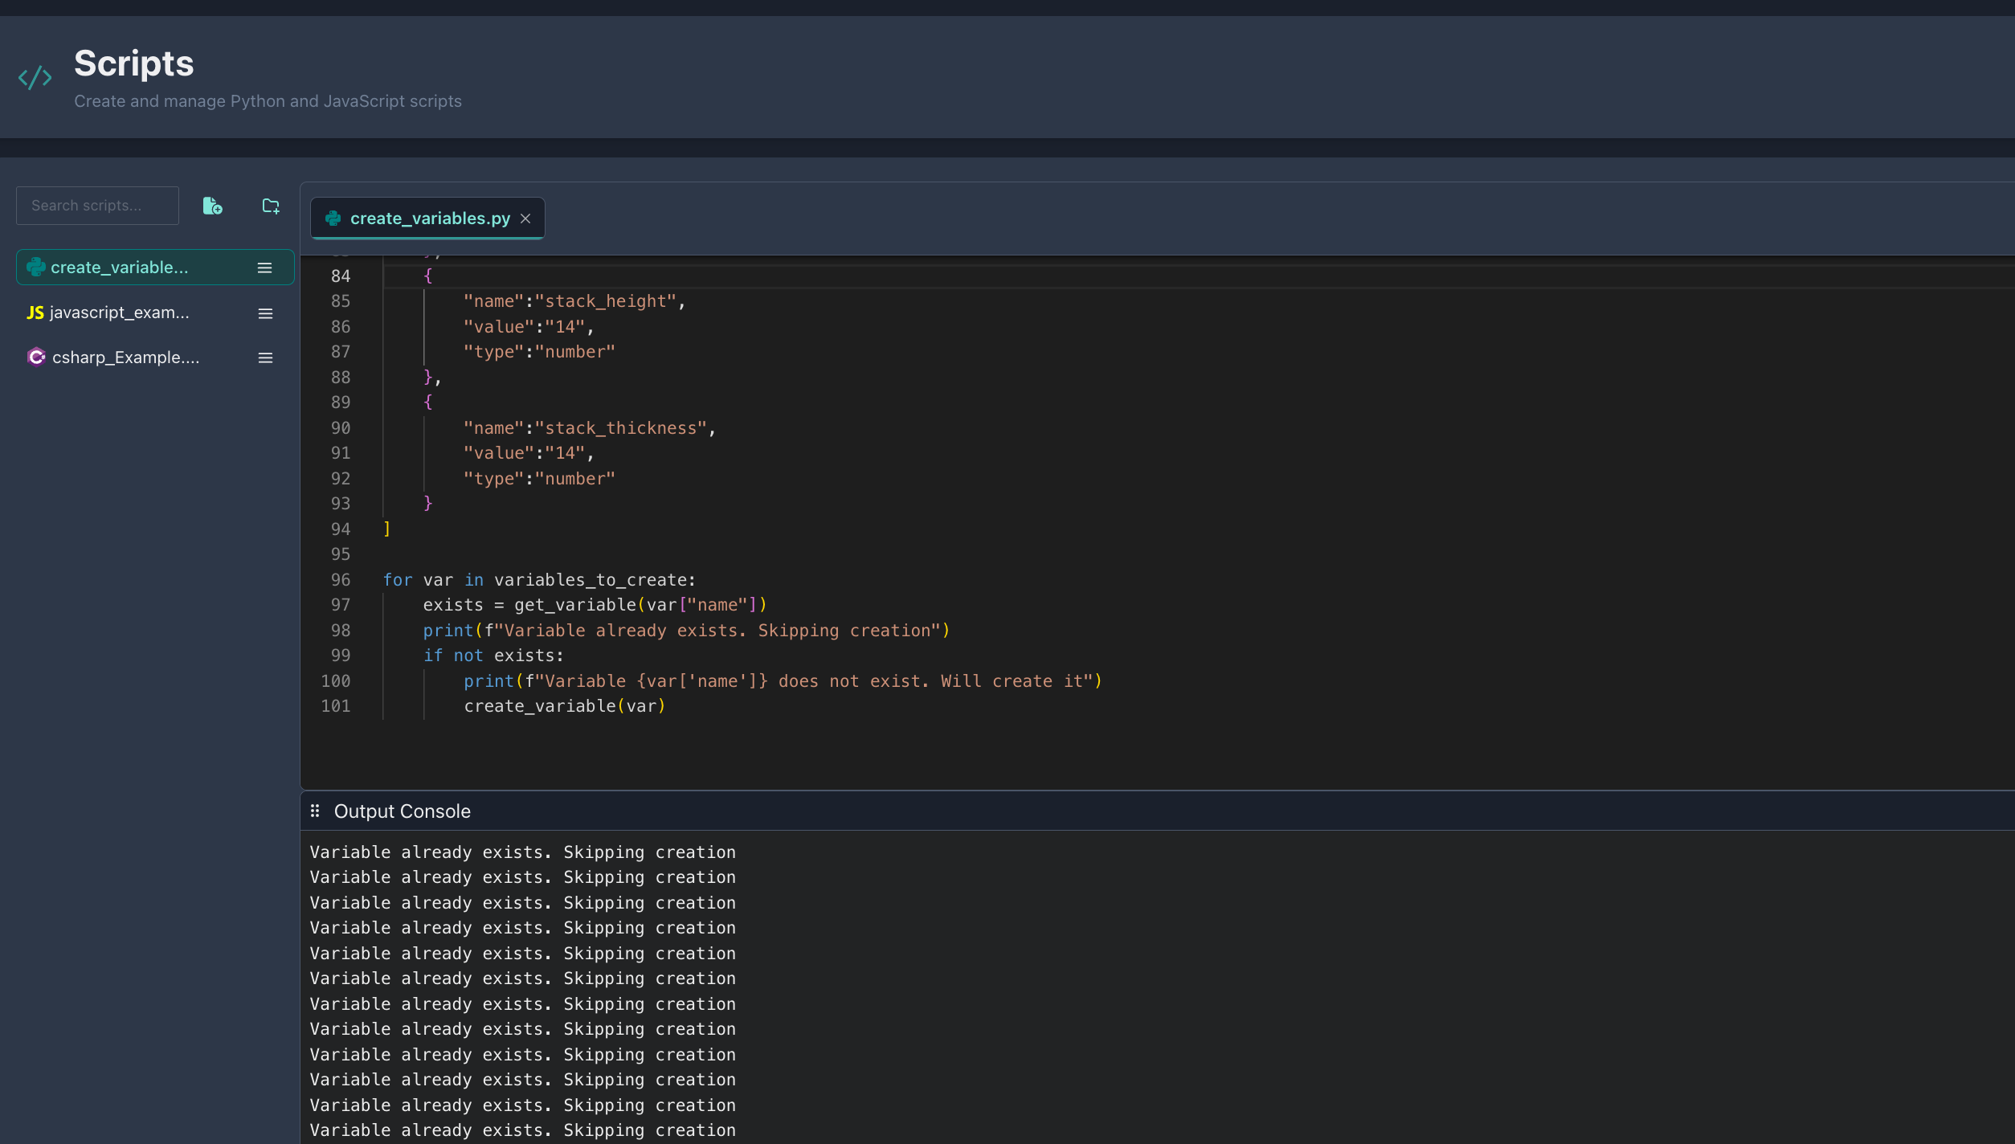
Task: Switch to the create_variables.py editor tab
Action: click(429, 219)
